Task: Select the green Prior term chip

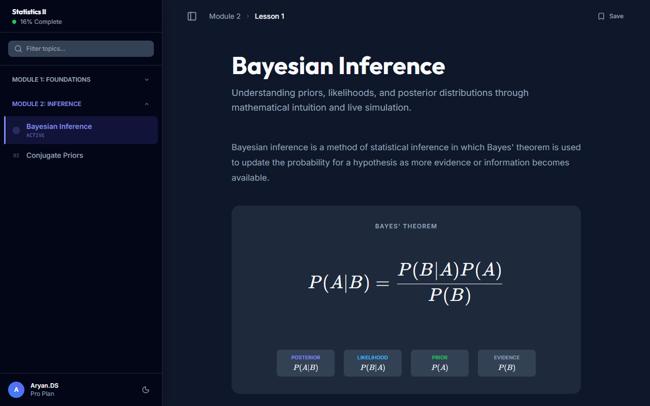Action: pos(440,363)
